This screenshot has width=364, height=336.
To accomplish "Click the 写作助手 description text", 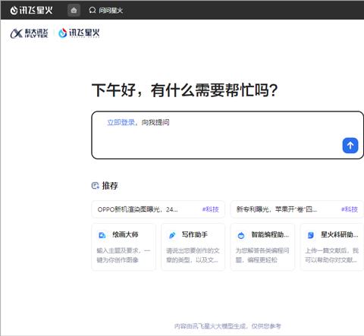I will coord(193,255).
